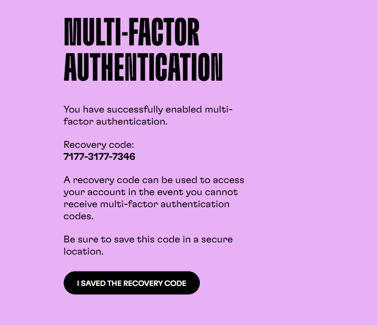Click the word 'location.' near the button
This screenshot has width=377, height=325.
pos(84,252)
